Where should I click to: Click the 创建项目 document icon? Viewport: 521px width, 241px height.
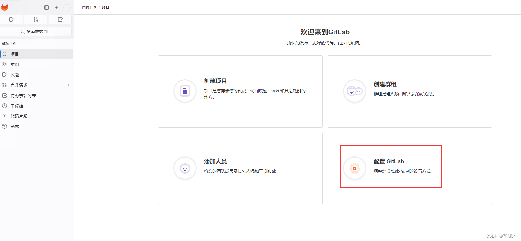[x=185, y=91]
